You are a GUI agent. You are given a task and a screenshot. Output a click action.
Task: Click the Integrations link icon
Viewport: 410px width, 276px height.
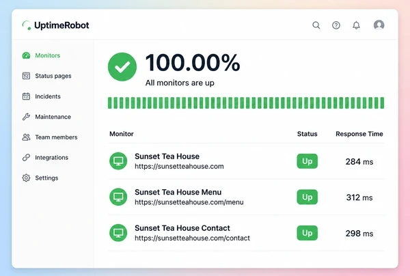click(x=26, y=157)
